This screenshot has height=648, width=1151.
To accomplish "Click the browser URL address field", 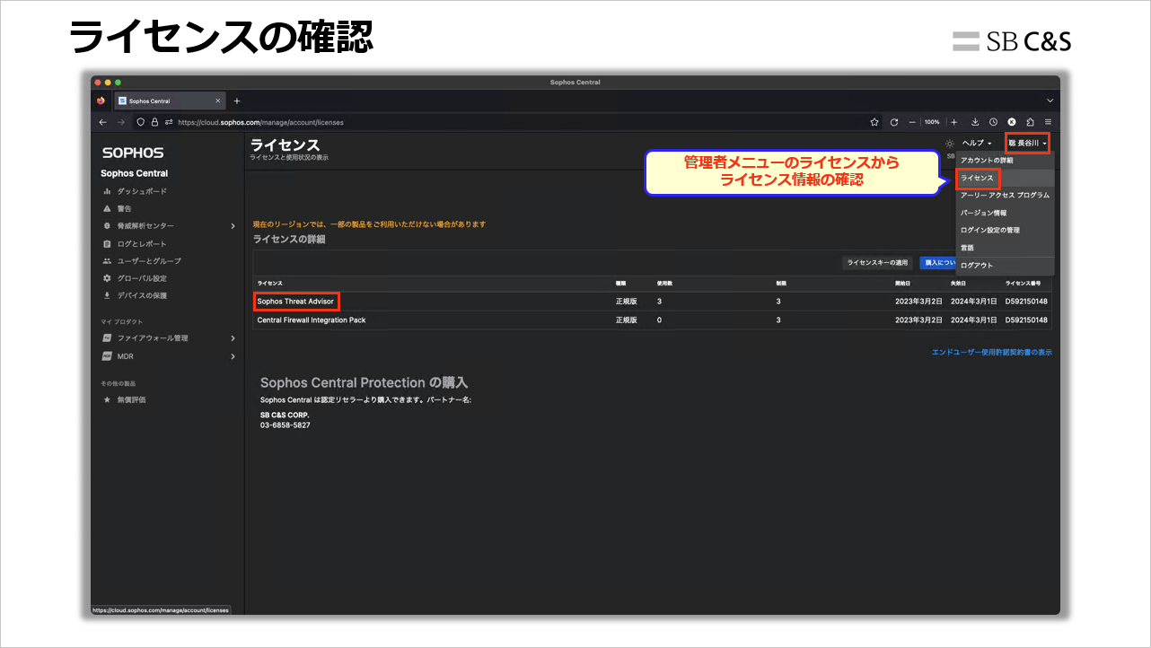I will (x=507, y=122).
